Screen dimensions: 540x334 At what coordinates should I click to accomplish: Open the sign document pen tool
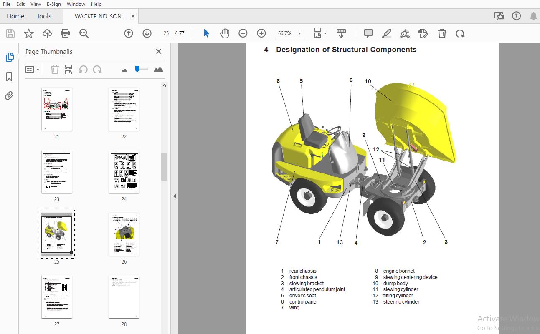(405, 33)
